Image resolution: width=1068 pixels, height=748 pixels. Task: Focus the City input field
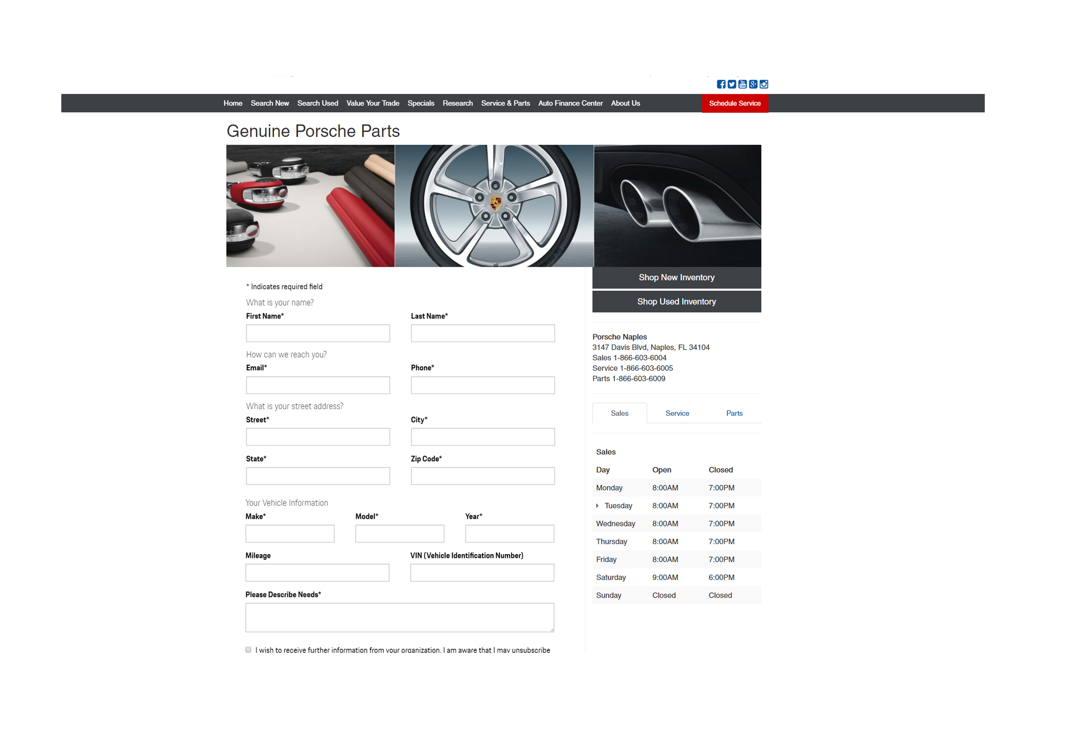[x=482, y=437]
